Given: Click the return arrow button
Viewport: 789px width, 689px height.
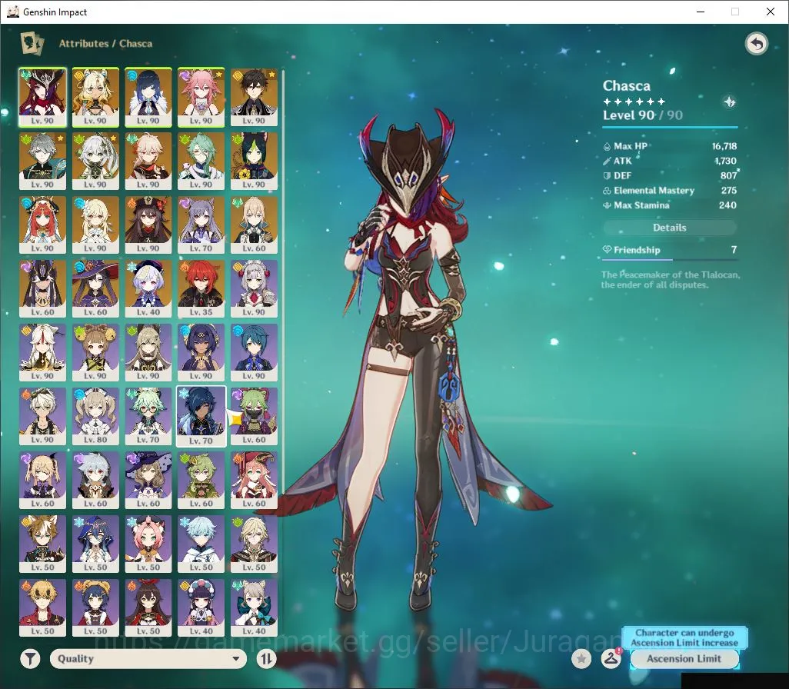Looking at the screenshot, I should point(756,44).
